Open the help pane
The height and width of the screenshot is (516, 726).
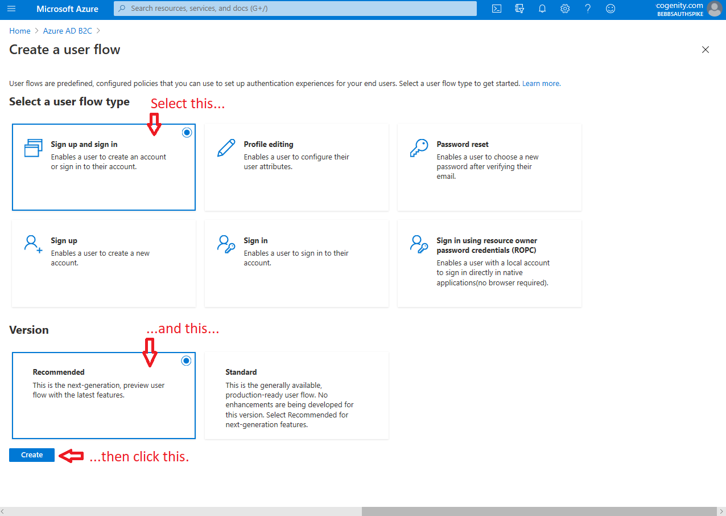coord(587,9)
